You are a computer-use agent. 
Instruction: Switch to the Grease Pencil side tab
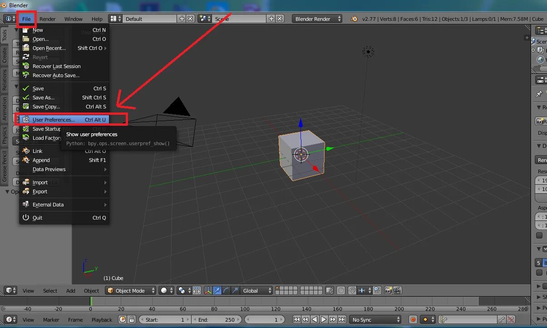(x=5, y=166)
